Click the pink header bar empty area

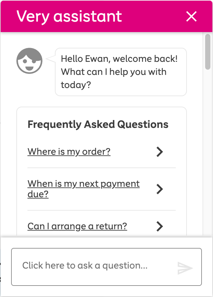(x=154, y=16)
